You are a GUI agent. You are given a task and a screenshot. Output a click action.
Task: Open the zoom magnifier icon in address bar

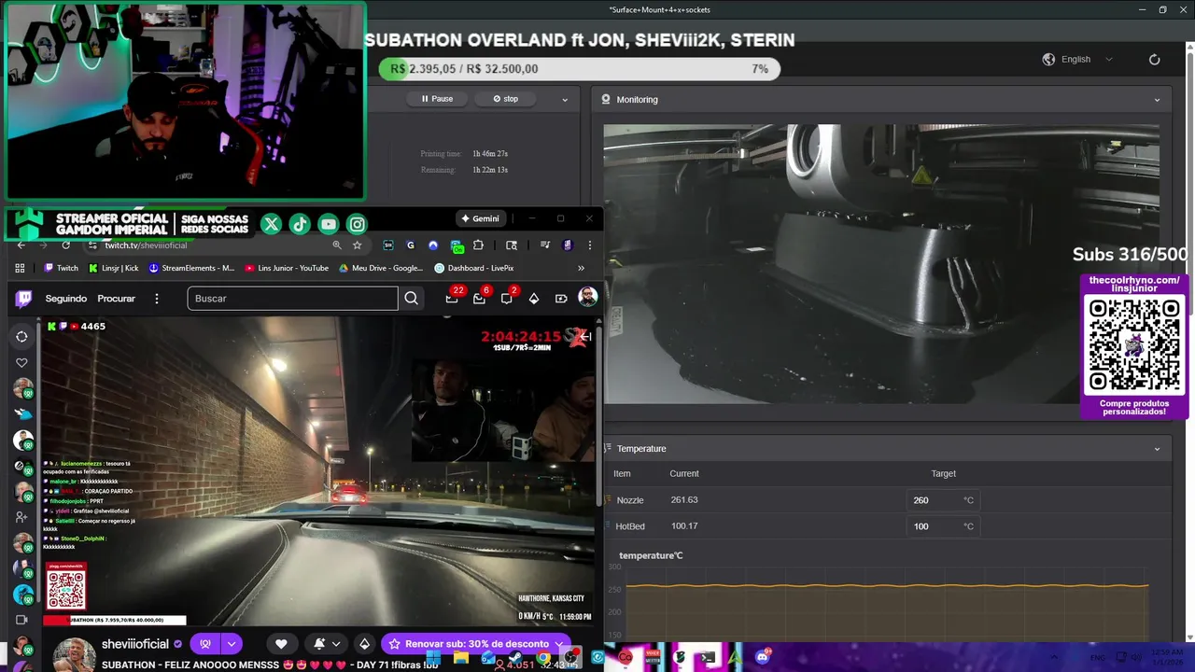(x=337, y=245)
